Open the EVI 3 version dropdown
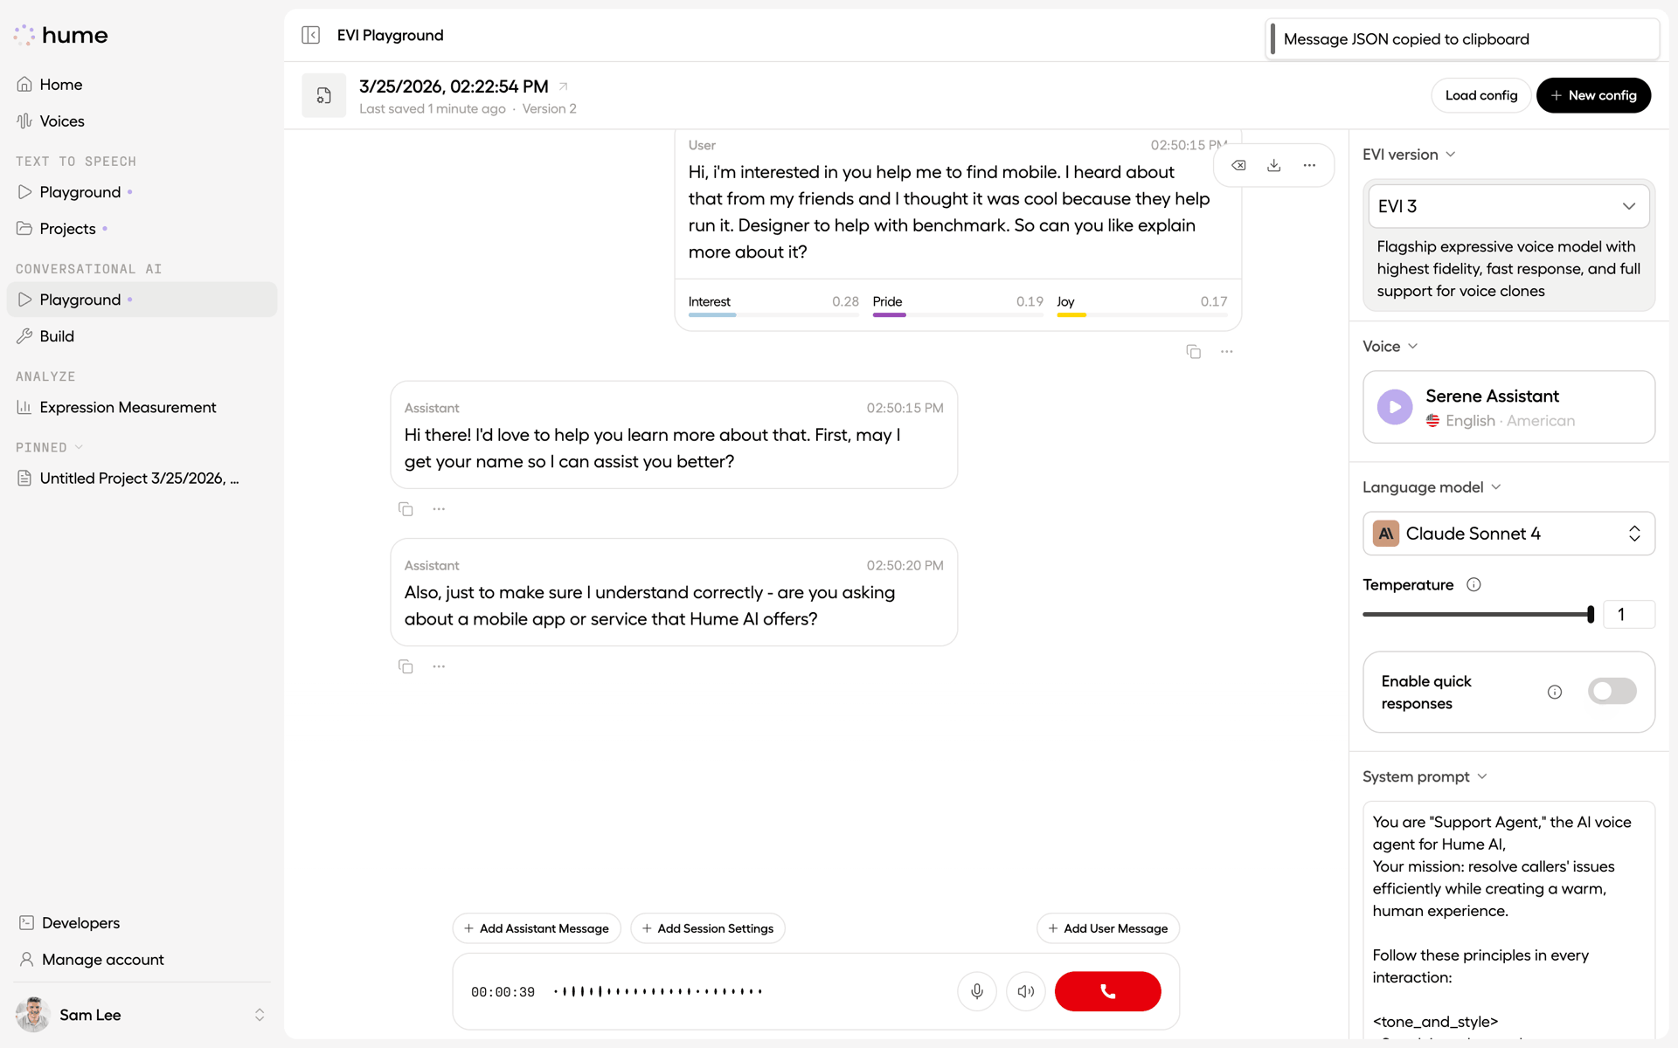Screen dimensions: 1678x1048 coord(1508,206)
